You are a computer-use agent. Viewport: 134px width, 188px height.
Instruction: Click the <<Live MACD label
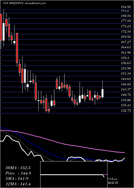click(x=113, y=181)
